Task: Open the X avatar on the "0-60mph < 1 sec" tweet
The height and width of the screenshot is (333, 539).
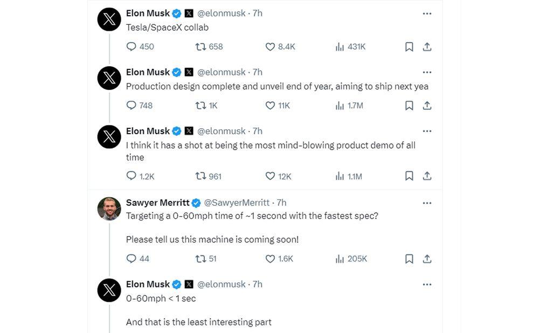Action: point(109,290)
